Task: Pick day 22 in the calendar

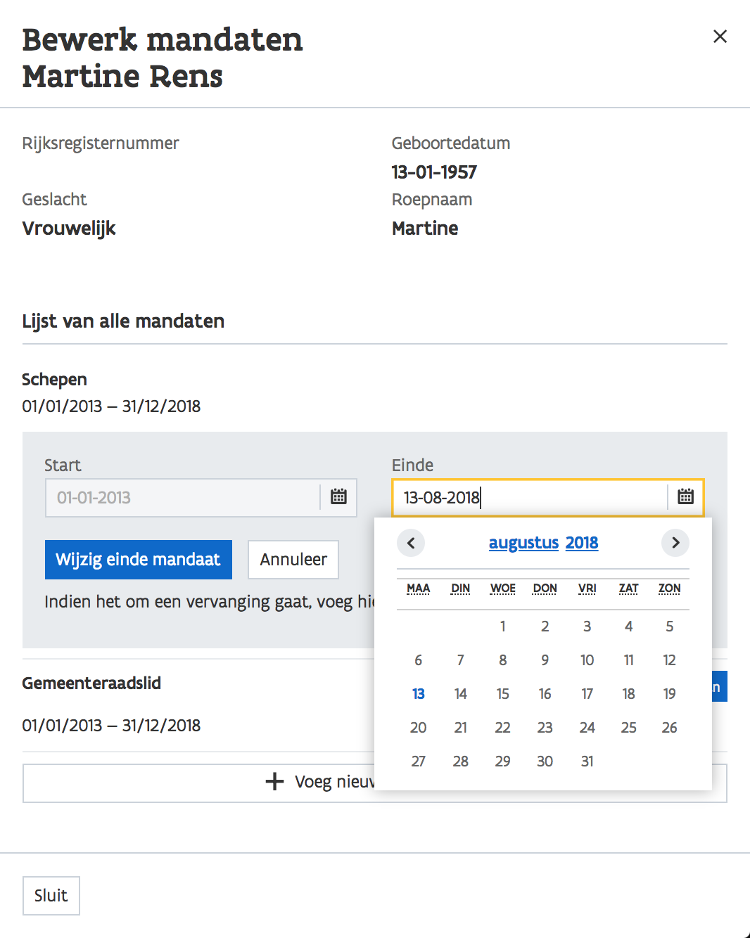Action: click(503, 728)
